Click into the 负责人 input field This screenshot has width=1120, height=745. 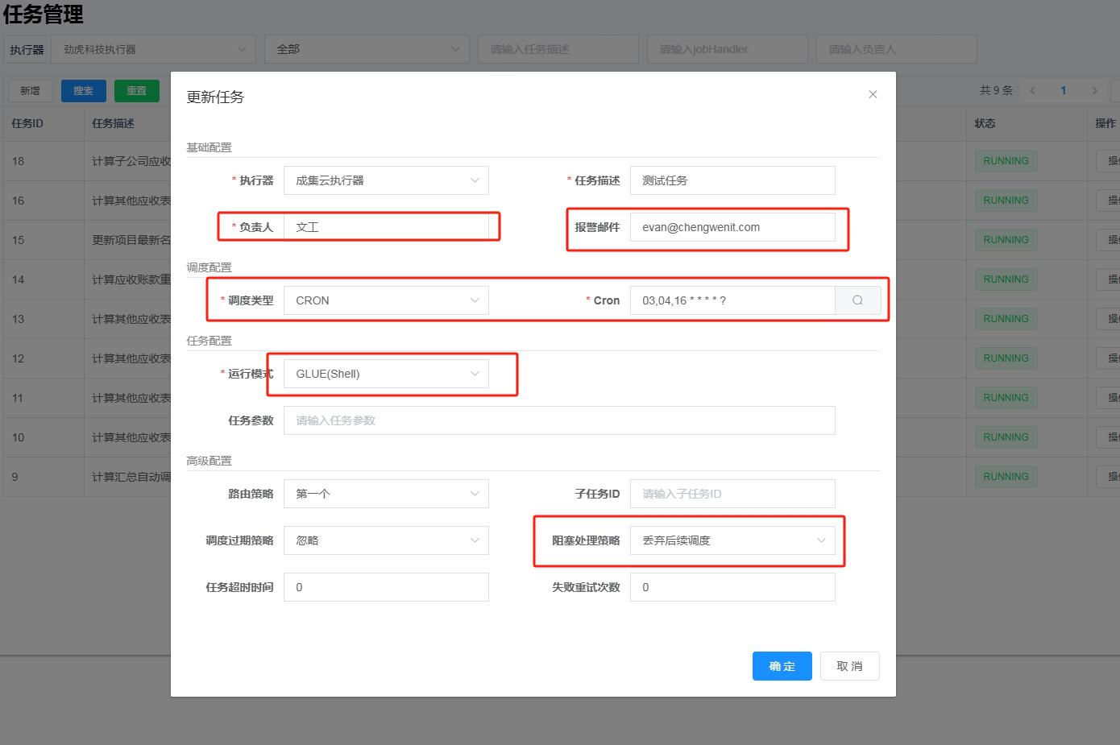[386, 227]
